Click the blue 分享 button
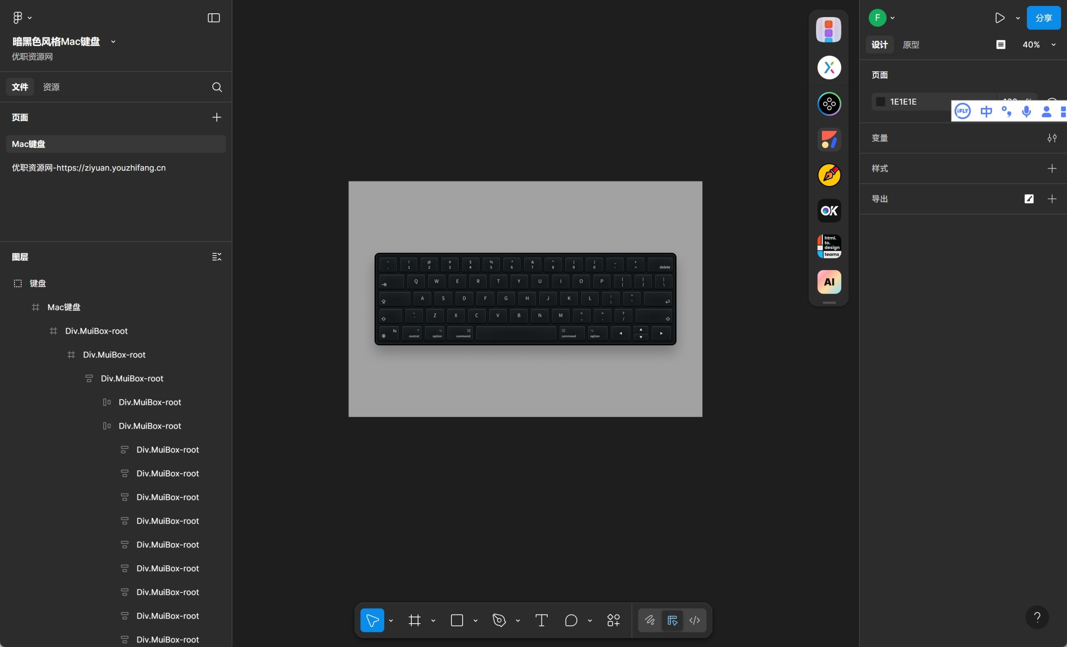1067x647 pixels. [x=1043, y=18]
